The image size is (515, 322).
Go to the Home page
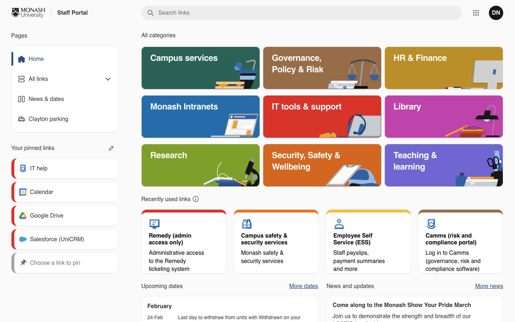[x=65, y=59]
